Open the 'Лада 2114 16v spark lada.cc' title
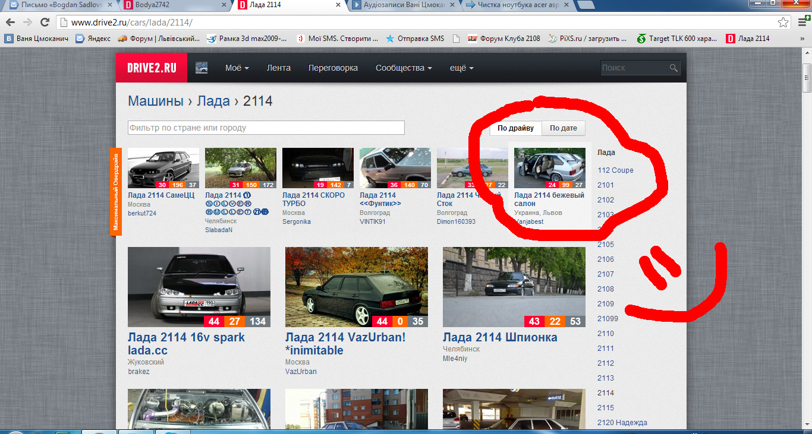 (x=186, y=344)
